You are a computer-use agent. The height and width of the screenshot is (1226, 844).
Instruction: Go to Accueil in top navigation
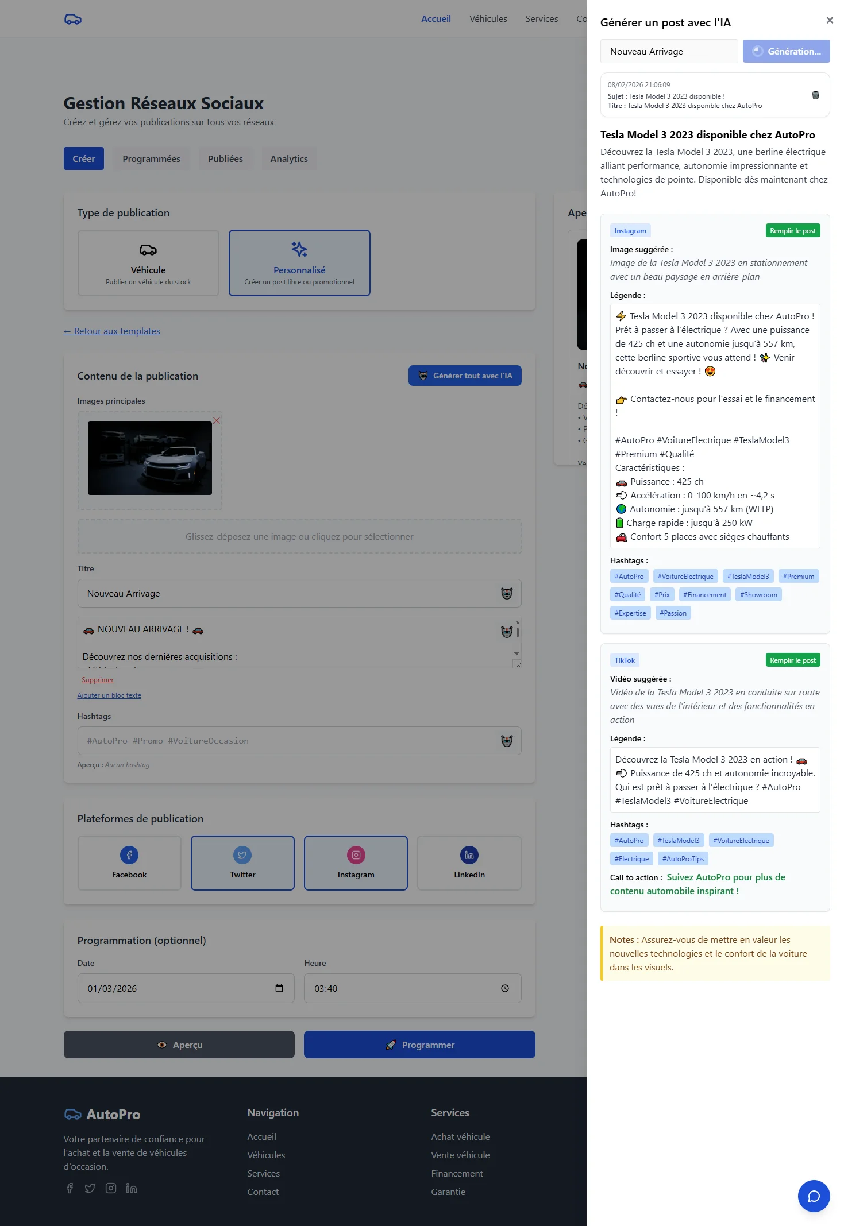(x=436, y=18)
